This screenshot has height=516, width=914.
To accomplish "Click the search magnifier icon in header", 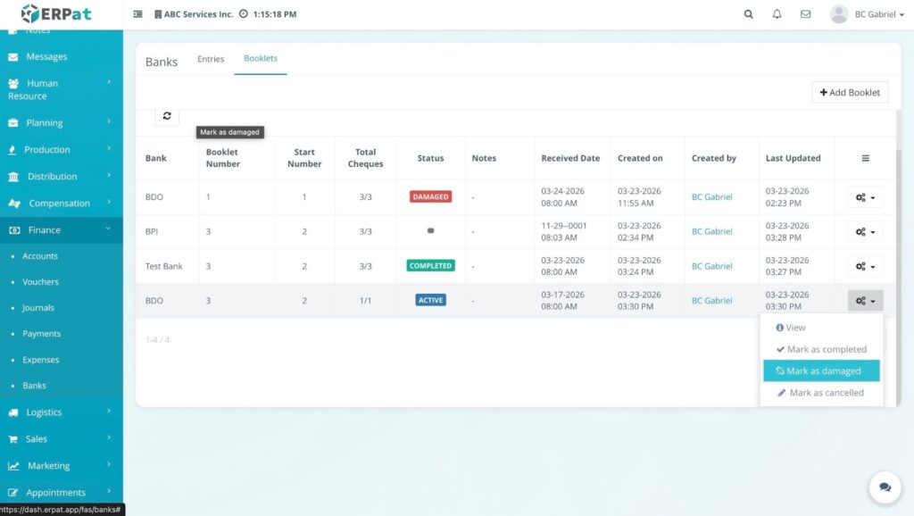I will coord(748,14).
